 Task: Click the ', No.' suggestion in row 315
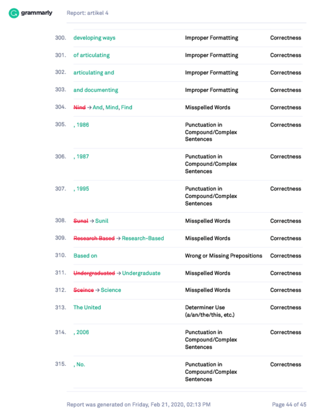coord(79,364)
